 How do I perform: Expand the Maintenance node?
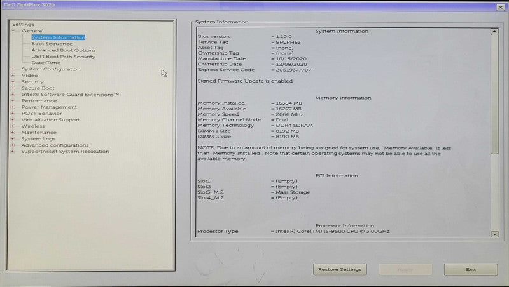[13, 133]
